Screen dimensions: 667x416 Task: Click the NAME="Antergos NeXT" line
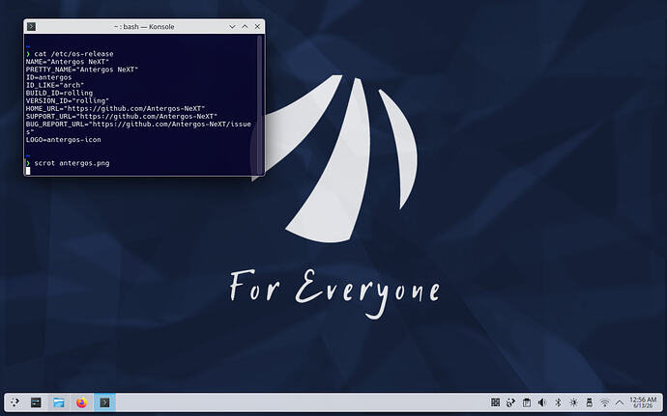click(68, 62)
